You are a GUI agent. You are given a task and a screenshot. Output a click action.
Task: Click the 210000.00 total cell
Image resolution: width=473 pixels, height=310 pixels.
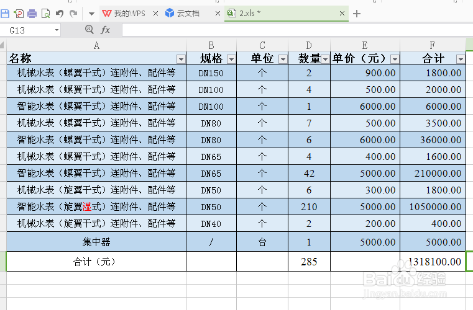[433, 174]
